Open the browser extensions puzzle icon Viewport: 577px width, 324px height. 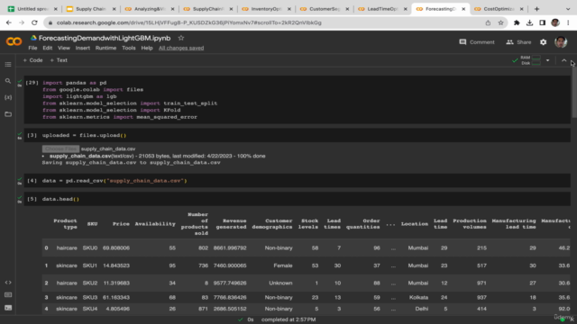tap(517, 22)
